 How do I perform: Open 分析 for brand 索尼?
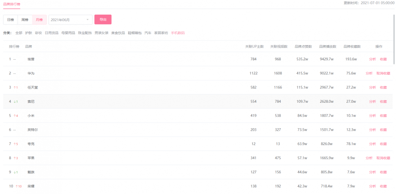372,102
